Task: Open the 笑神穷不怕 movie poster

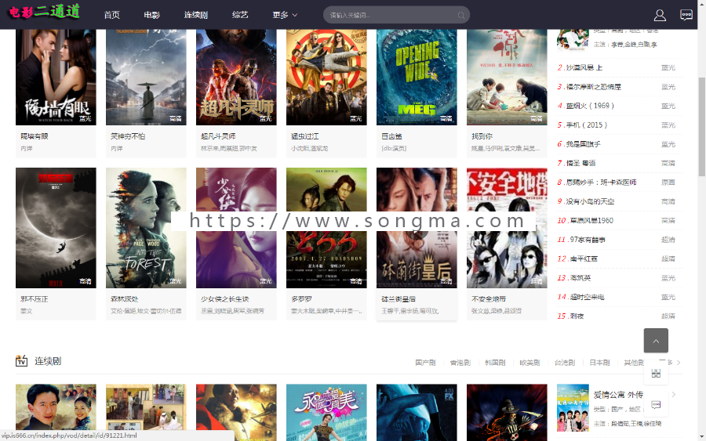Action: [146, 78]
